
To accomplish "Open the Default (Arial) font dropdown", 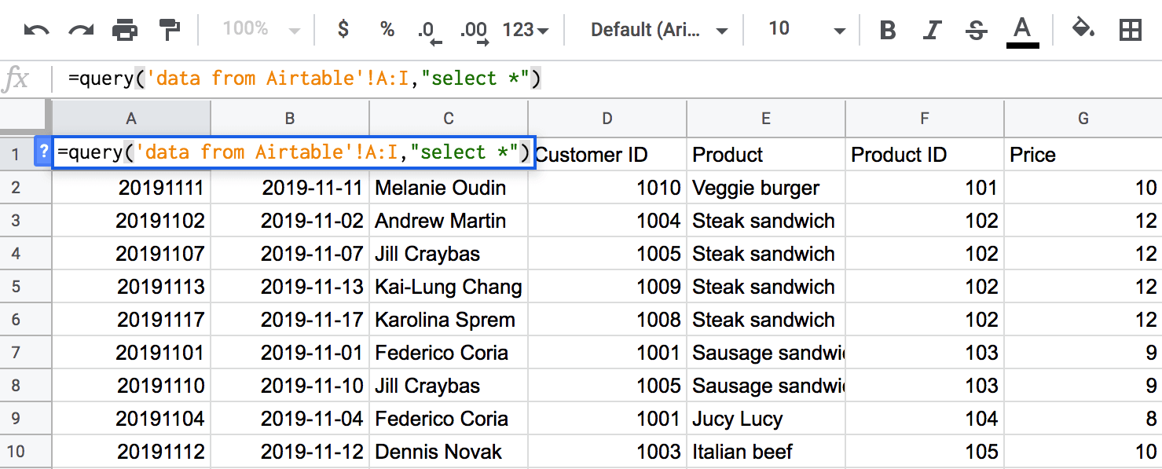I will [659, 30].
